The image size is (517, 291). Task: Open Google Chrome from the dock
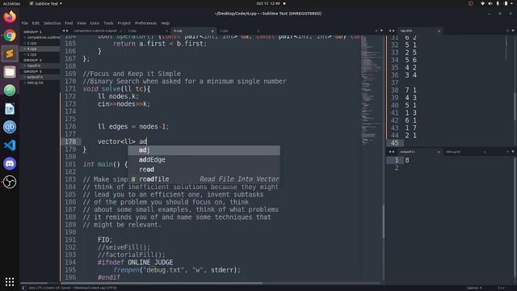click(x=10, y=36)
